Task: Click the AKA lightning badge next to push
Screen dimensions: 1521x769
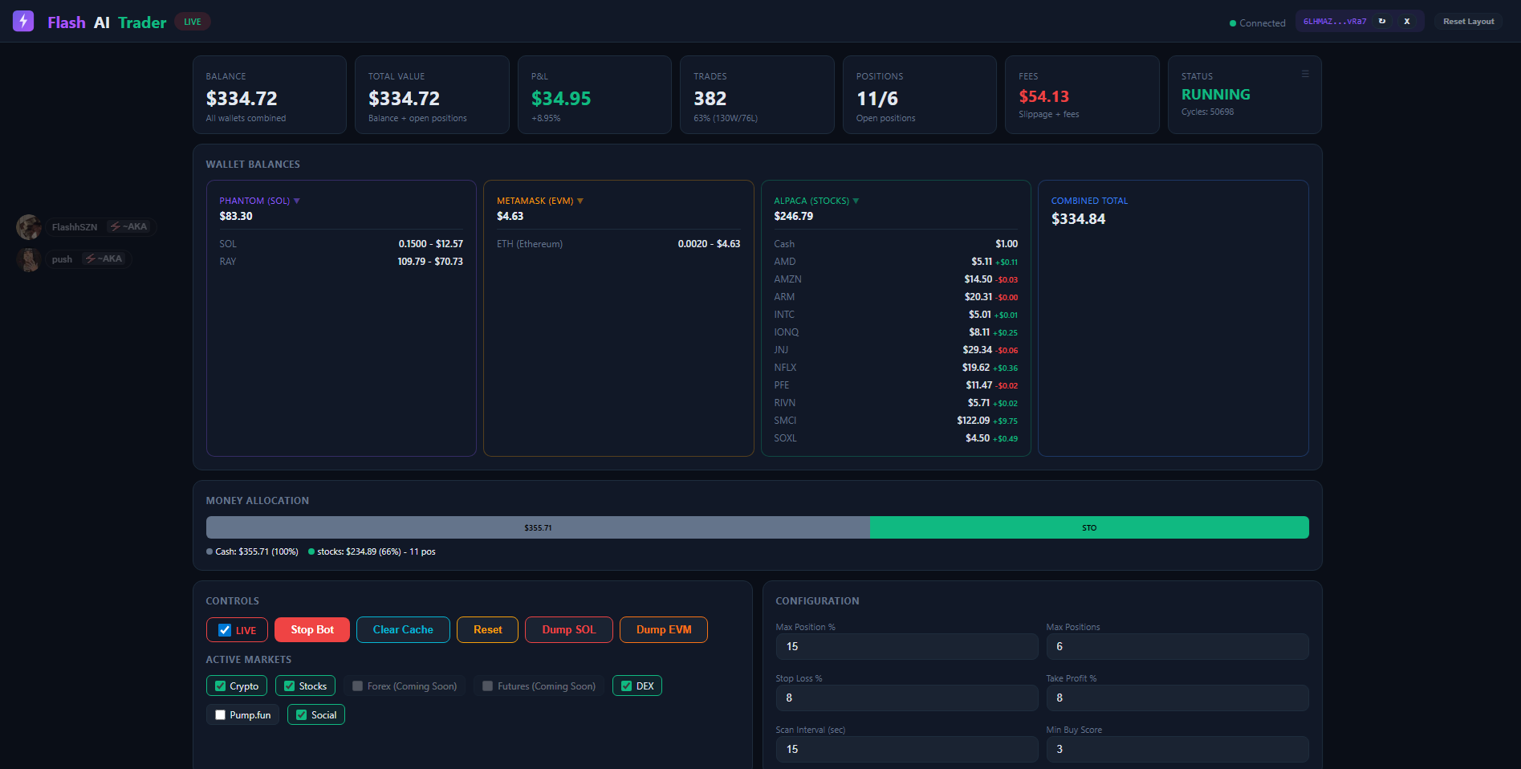Action: [104, 258]
